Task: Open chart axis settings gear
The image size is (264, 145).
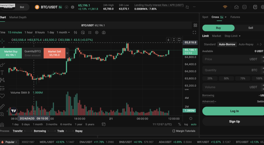Action: pos(191,119)
